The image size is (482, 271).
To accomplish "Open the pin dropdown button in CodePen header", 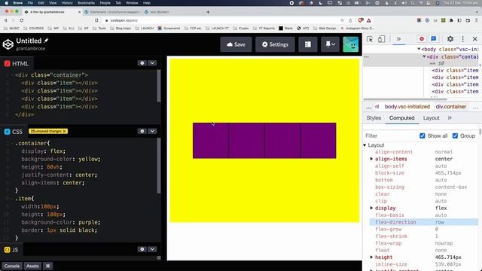I will click(x=330, y=44).
